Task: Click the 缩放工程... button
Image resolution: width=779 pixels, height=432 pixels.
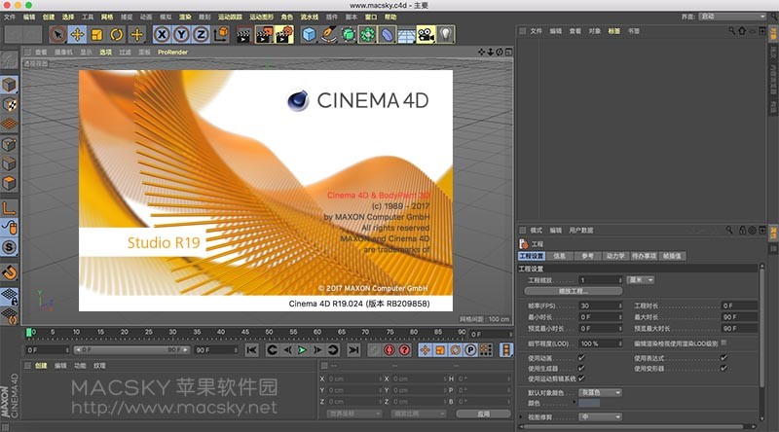Action: click(574, 291)
